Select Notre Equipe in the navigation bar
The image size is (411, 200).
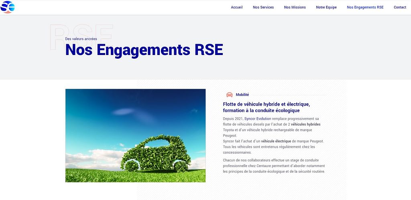coord(326,7)
